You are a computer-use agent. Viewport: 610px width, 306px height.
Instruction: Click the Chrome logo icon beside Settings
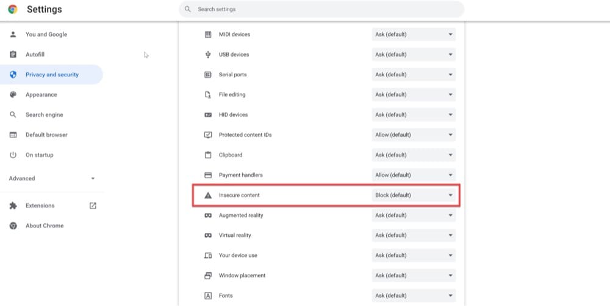pyautogui.click(x=13, y=9)
